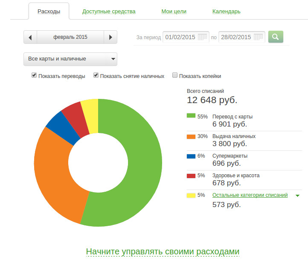This screenshot has height=265, width=308.
Task: Open the 'Календарь' tab
Action: (226, 12)
